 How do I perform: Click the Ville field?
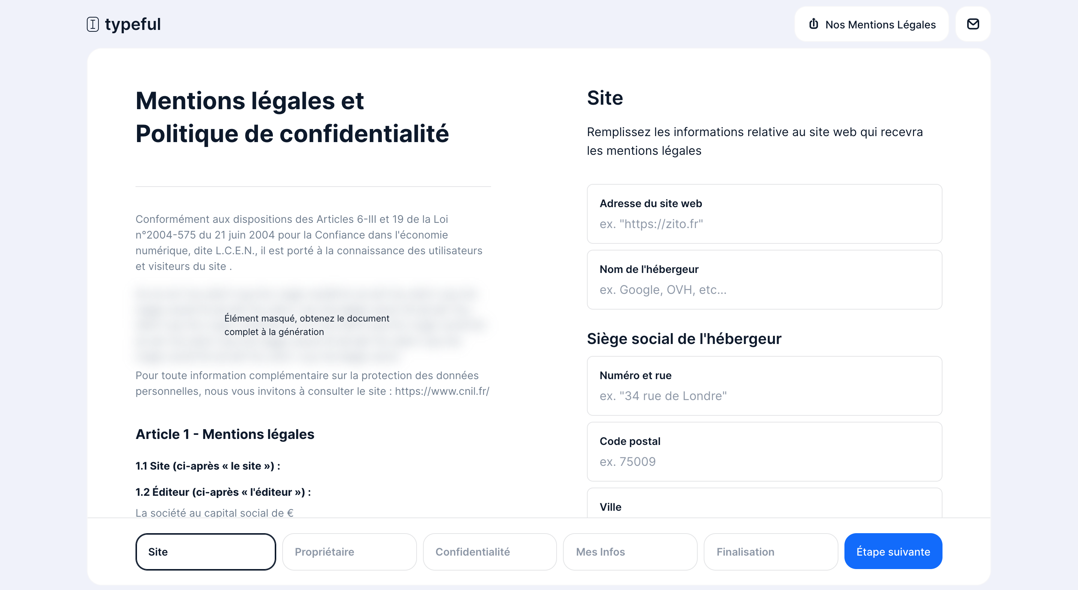[764, 507]
